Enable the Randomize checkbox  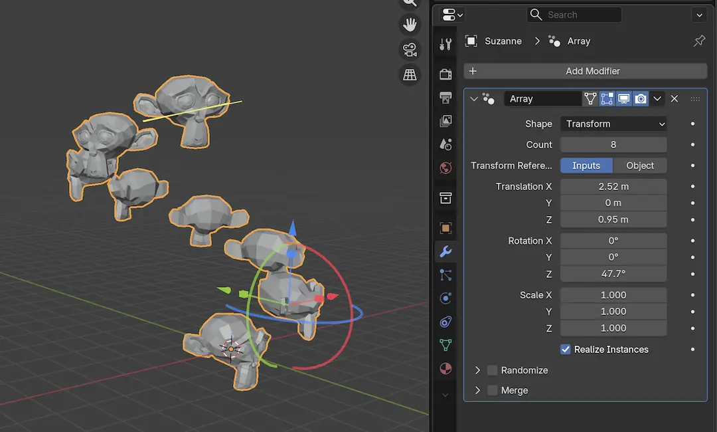click(x=492, y=370)
